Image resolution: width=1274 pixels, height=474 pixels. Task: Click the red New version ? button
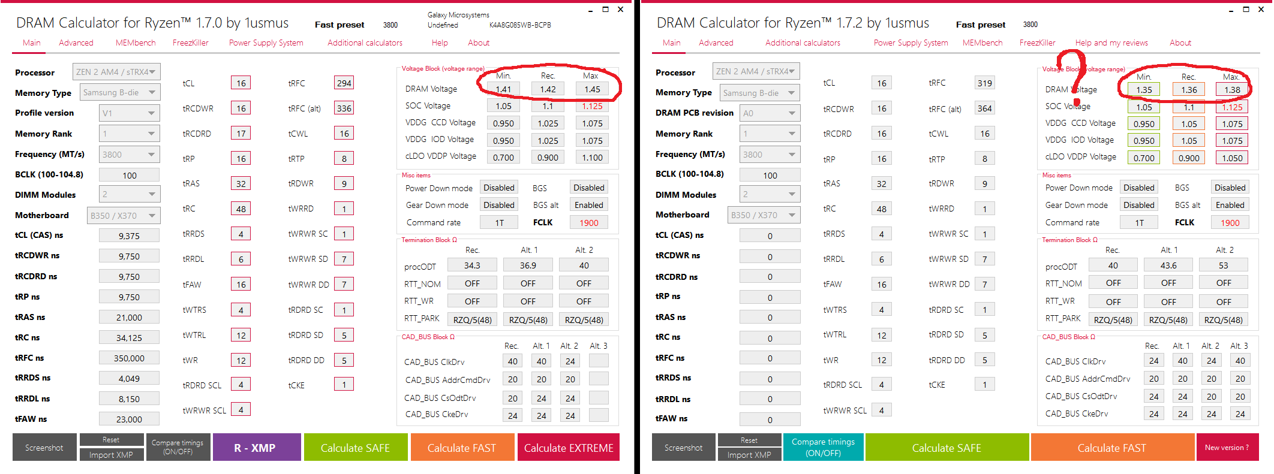1227,447
